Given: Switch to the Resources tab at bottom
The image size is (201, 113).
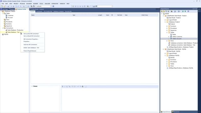Looking at the screenshot, I should [176, 112].
